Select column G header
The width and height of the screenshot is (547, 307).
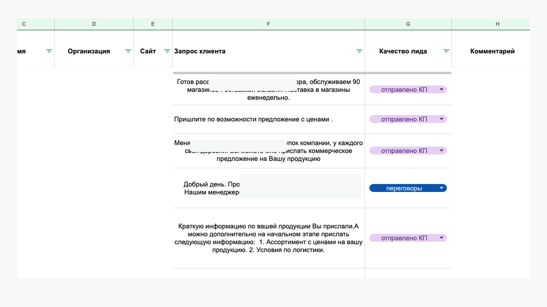pos(408,24)
